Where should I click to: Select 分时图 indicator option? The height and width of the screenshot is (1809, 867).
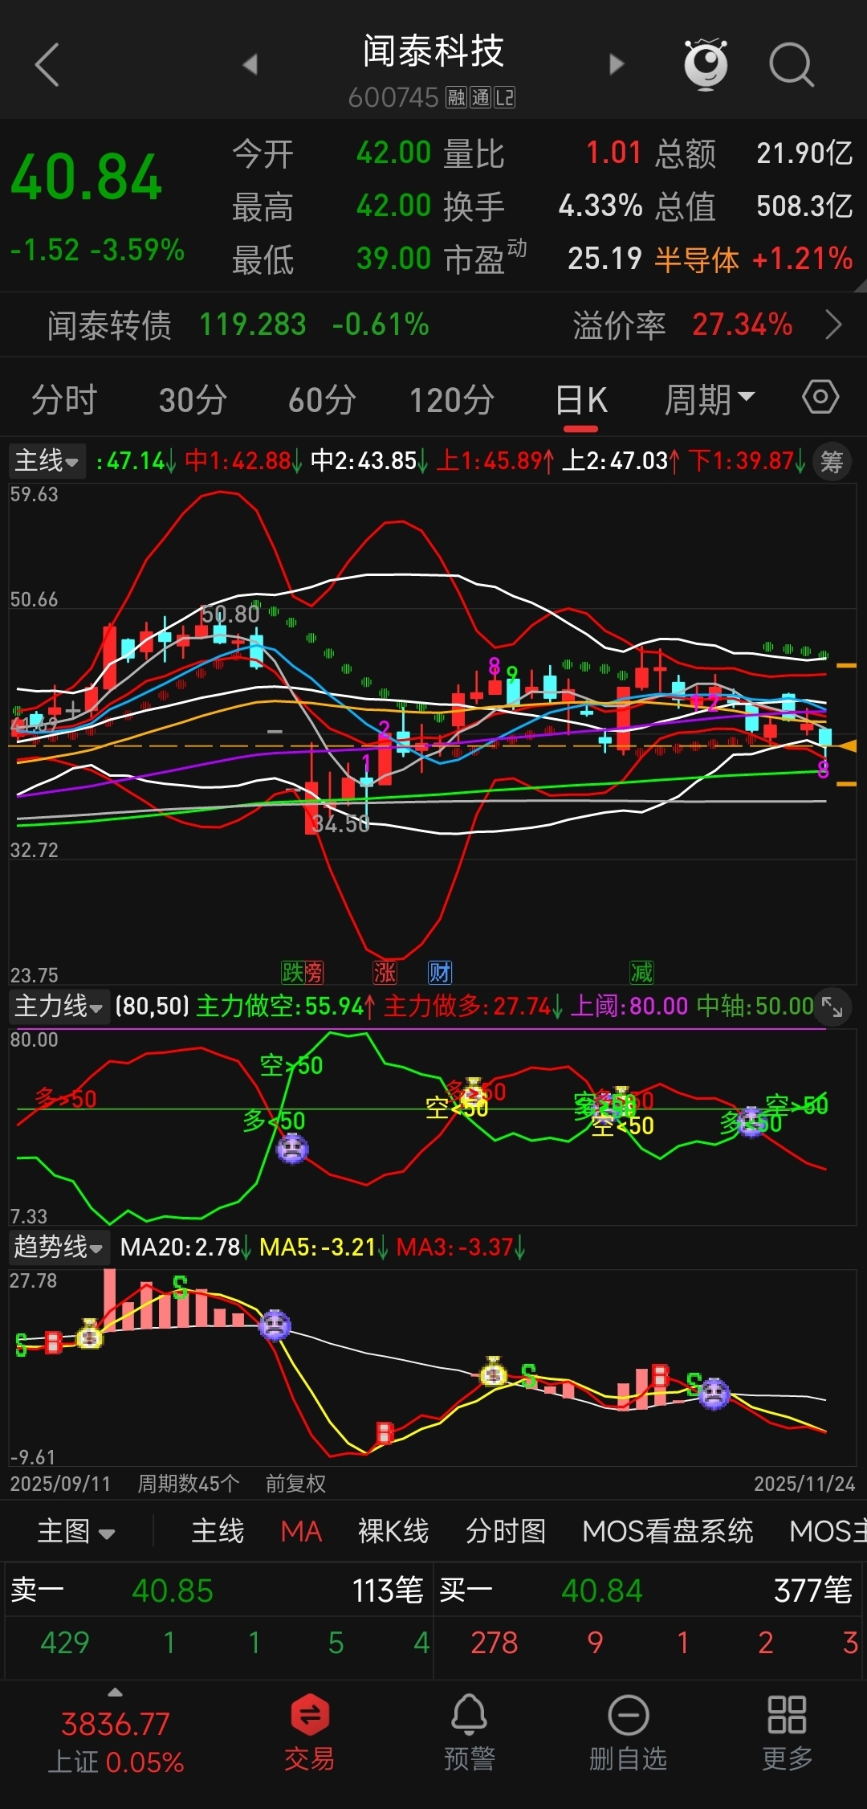tap(506, 1531)
